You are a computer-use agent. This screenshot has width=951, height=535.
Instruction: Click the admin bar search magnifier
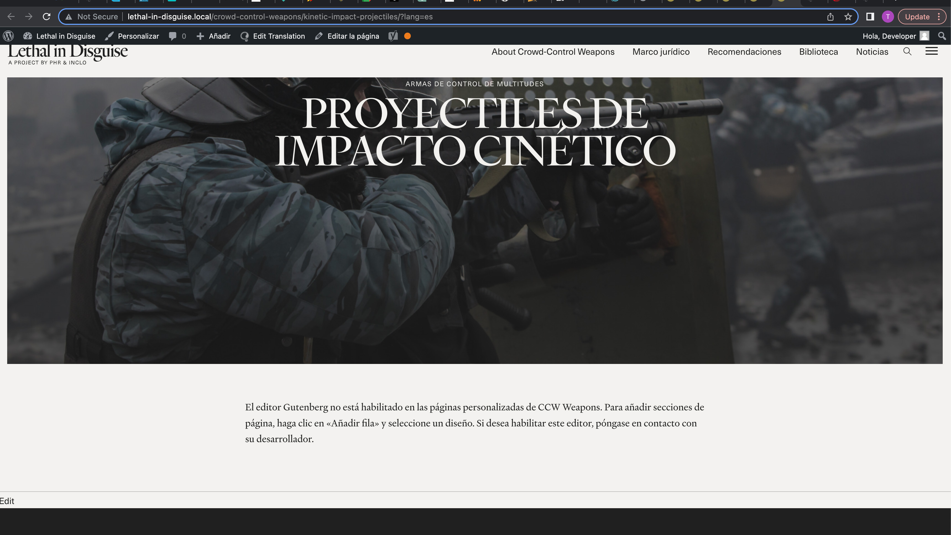[x=942, y=36]
